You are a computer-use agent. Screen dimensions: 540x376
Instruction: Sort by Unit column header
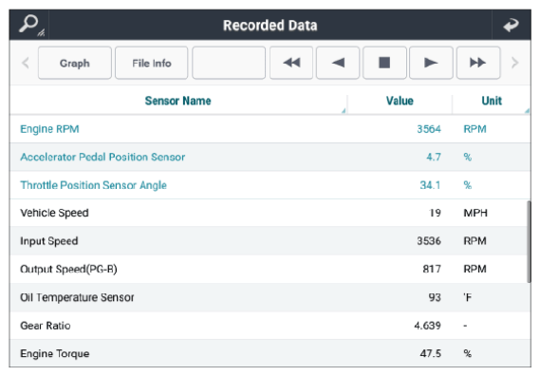click(492, 101)
